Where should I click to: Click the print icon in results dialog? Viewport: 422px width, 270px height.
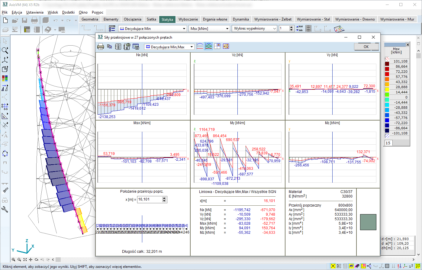tap(101, 47)
